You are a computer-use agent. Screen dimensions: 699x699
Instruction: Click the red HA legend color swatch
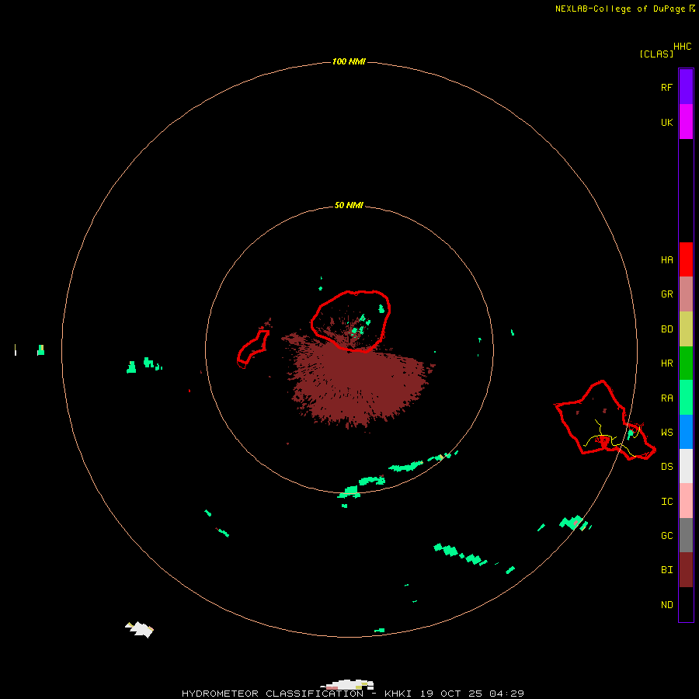coord(686,259)
